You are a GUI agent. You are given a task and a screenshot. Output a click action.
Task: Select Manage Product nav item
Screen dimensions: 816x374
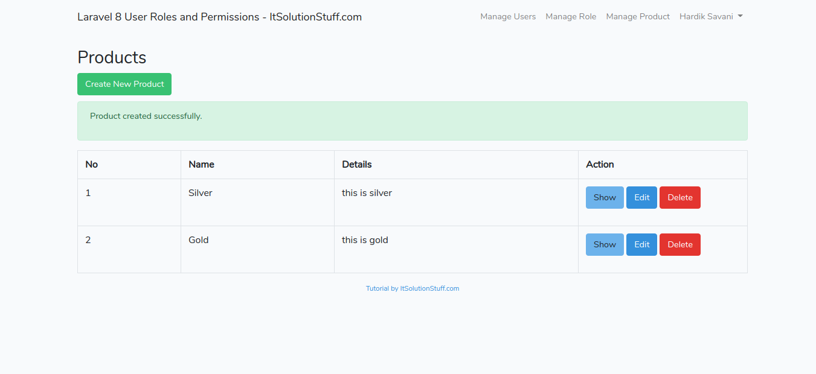coord(638,17)
